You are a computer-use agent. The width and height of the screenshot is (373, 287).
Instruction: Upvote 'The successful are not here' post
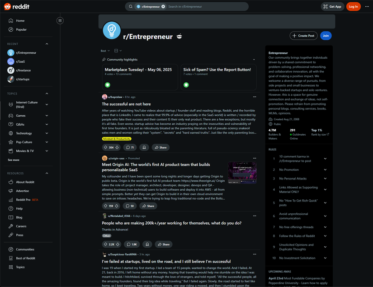click(106, 147)
